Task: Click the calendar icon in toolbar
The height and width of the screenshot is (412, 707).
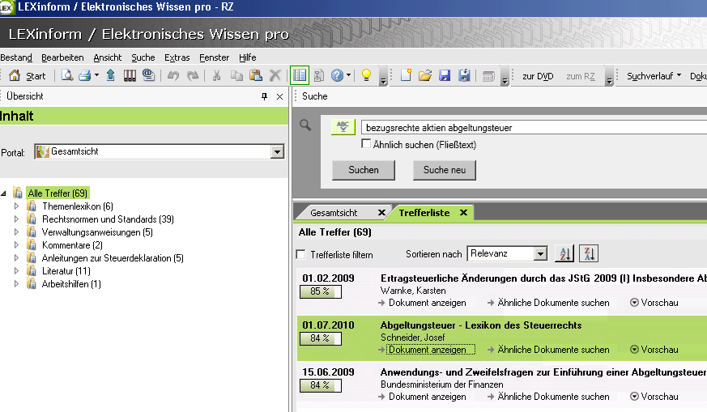Action: tap(488, 76)
